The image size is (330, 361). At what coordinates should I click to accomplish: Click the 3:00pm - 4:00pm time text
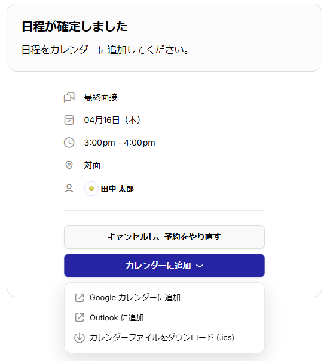click(x=120, y=143)
